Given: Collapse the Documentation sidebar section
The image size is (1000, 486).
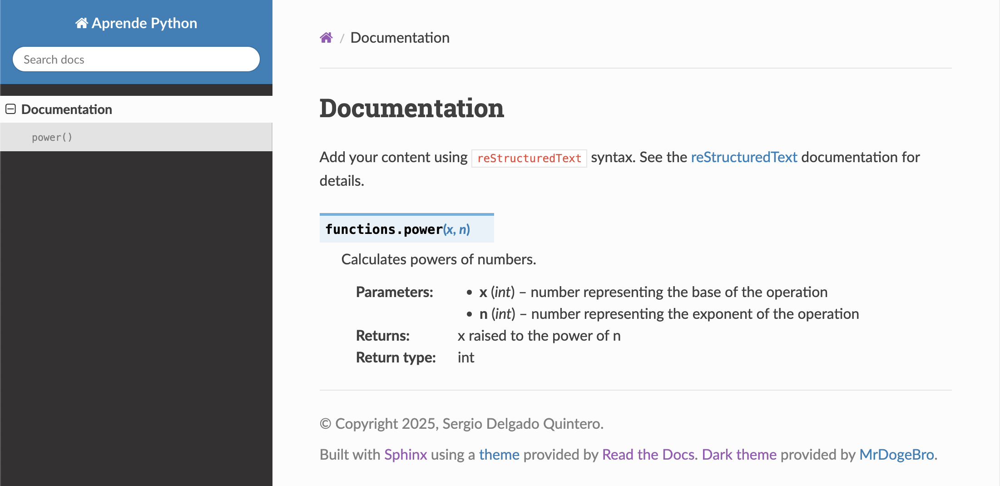Looking at the screenshot, I should (10, 109).
